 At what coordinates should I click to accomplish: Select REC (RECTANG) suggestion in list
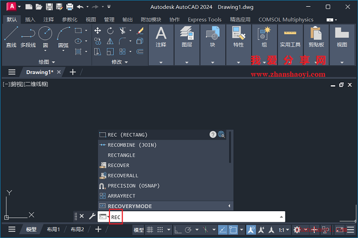click(162, 135)
